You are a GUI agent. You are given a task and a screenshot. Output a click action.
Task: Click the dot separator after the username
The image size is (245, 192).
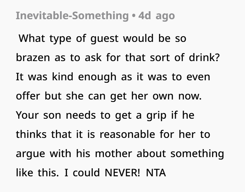click(133, 16)
